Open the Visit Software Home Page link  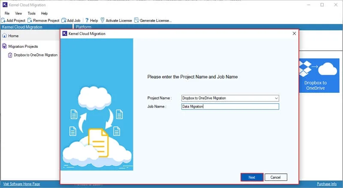[22, 184]
